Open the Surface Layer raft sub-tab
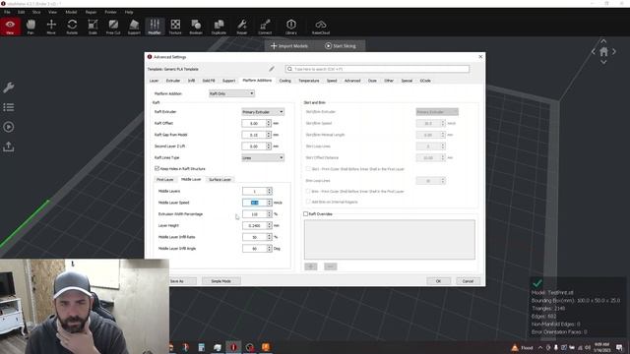The image size is (630, 354). 220,179
